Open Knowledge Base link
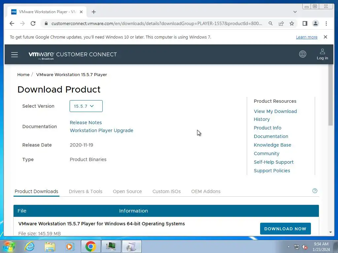 (272, 145)
